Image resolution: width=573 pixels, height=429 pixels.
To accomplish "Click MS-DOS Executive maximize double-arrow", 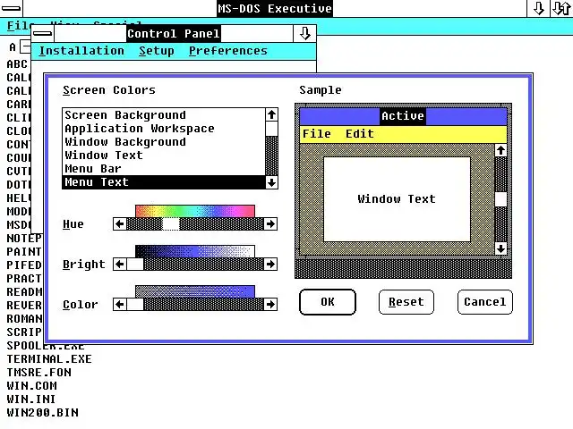I will [561, 8].
